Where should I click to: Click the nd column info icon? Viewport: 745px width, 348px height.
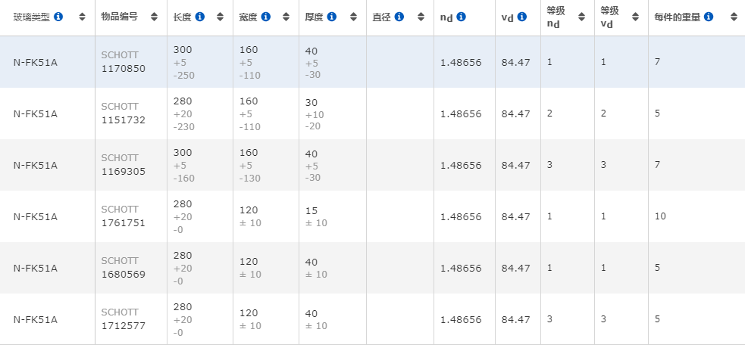click(461, 17)
